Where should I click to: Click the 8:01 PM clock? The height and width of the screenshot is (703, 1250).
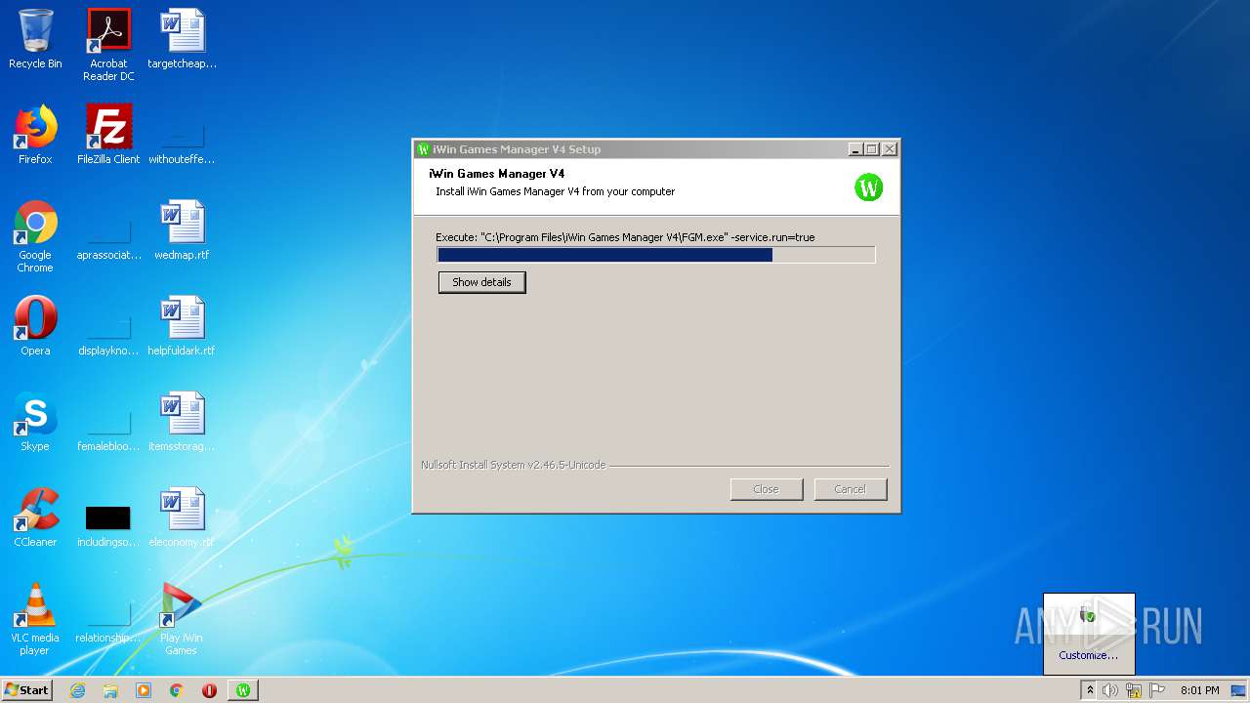point(1199,690)
